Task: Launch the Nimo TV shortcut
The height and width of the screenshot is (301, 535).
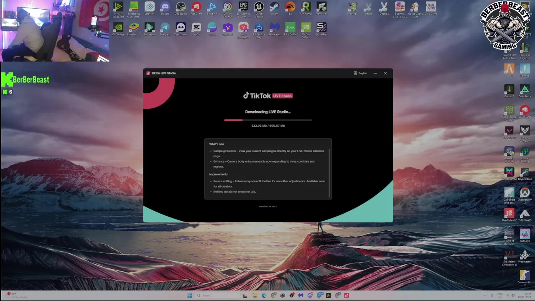Action: coord(227,29)
